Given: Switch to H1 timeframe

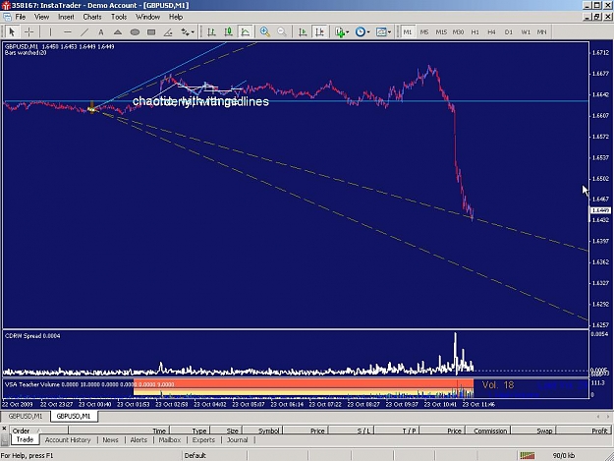Looking at the screenshot, I should [474, 32].
